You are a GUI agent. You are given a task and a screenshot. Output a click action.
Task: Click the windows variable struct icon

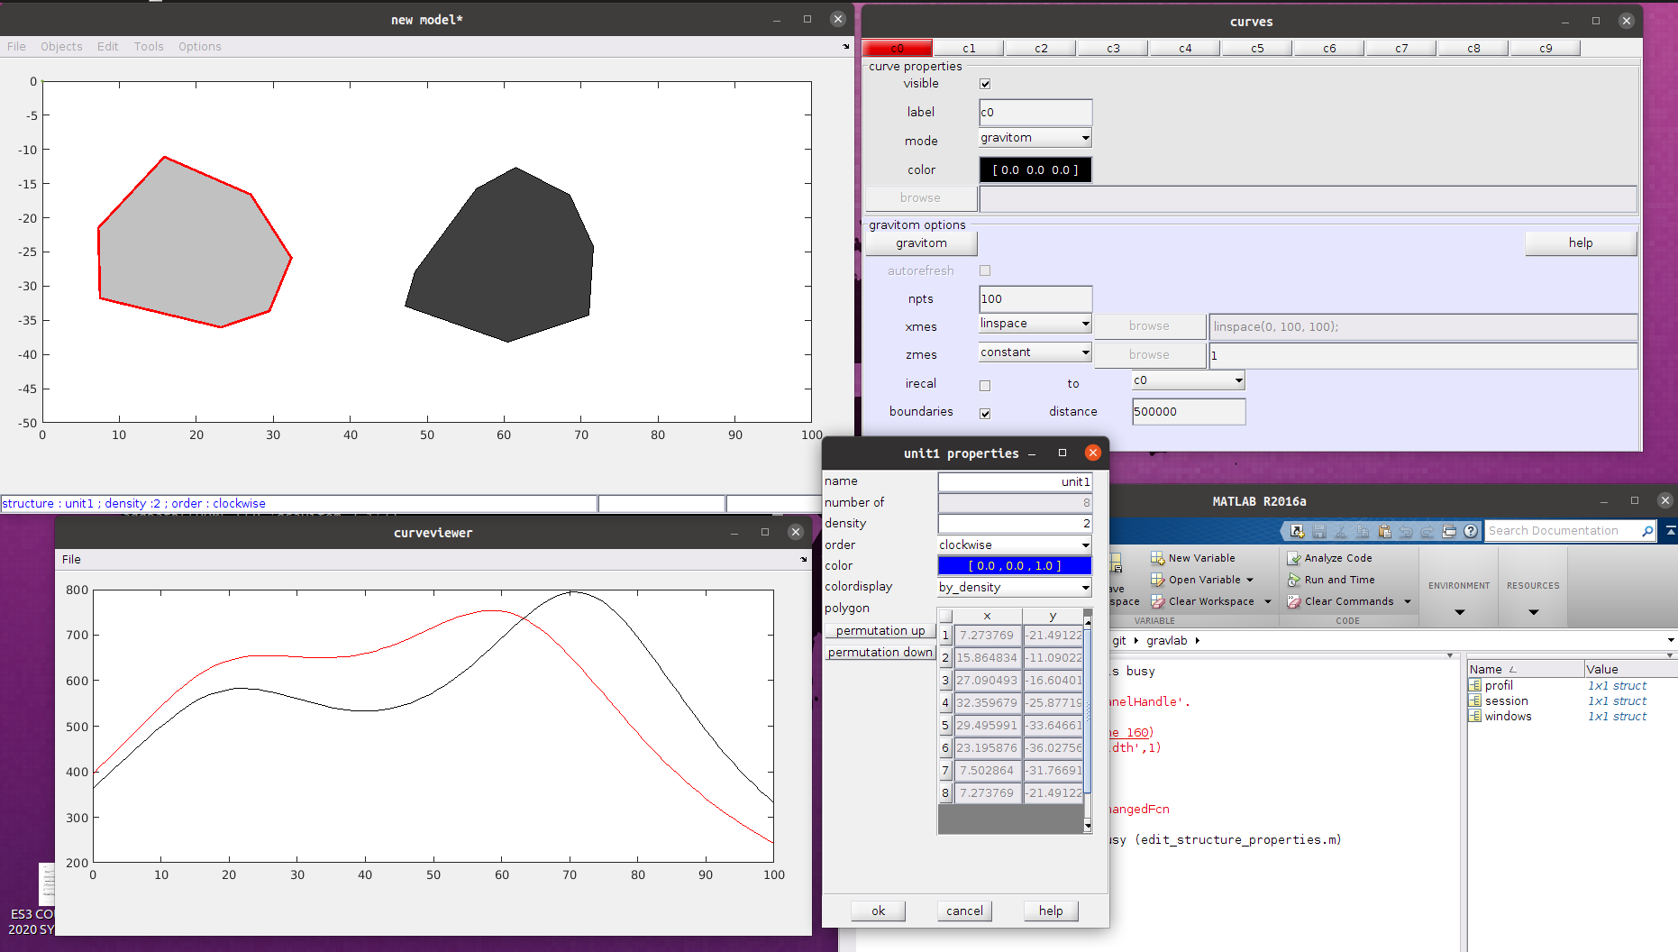coord(1475,716)
